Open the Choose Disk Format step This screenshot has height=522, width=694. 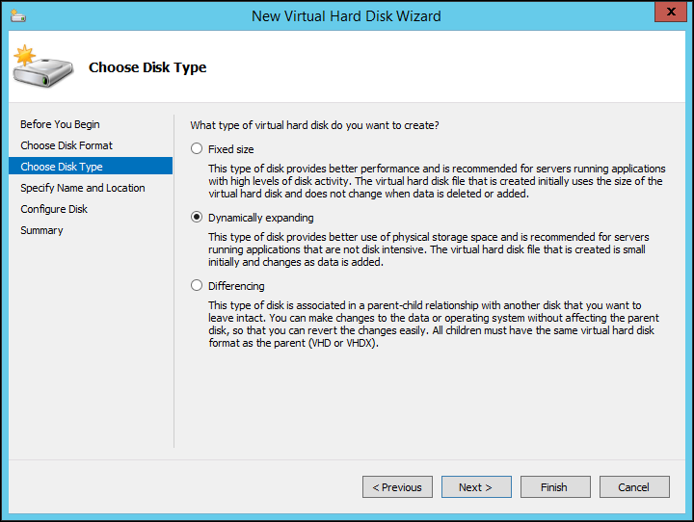pyautogui.click(x=67, y=145)
